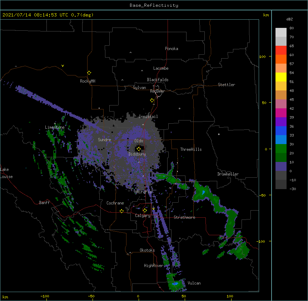Select the tan 45-48 dBZ swatch
The width and height of the screenshot is (308, 301).
click(281, 95)
